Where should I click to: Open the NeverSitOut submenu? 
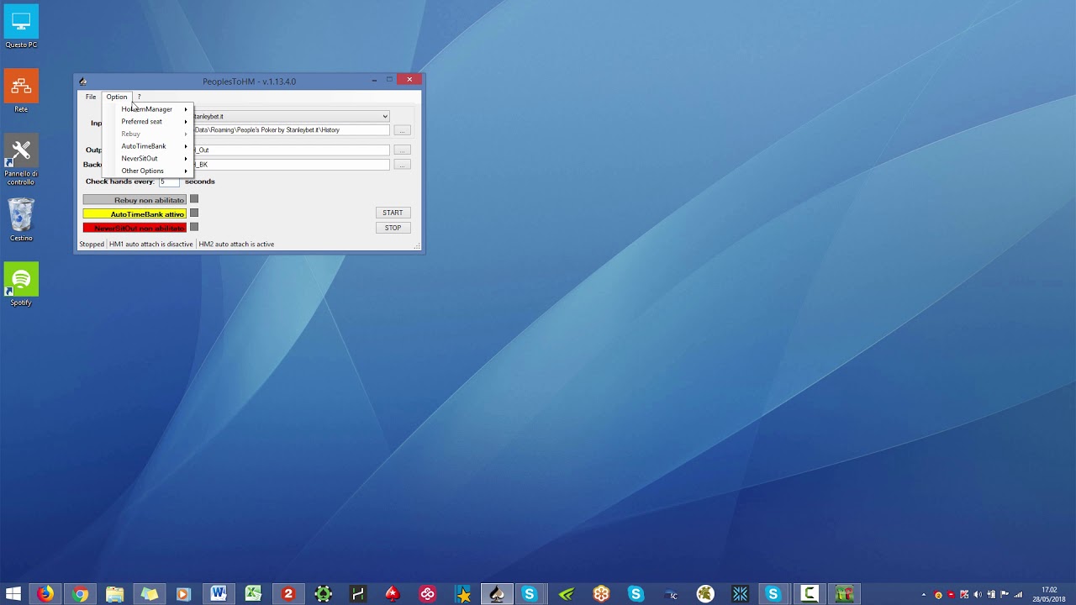pos(148,159)
